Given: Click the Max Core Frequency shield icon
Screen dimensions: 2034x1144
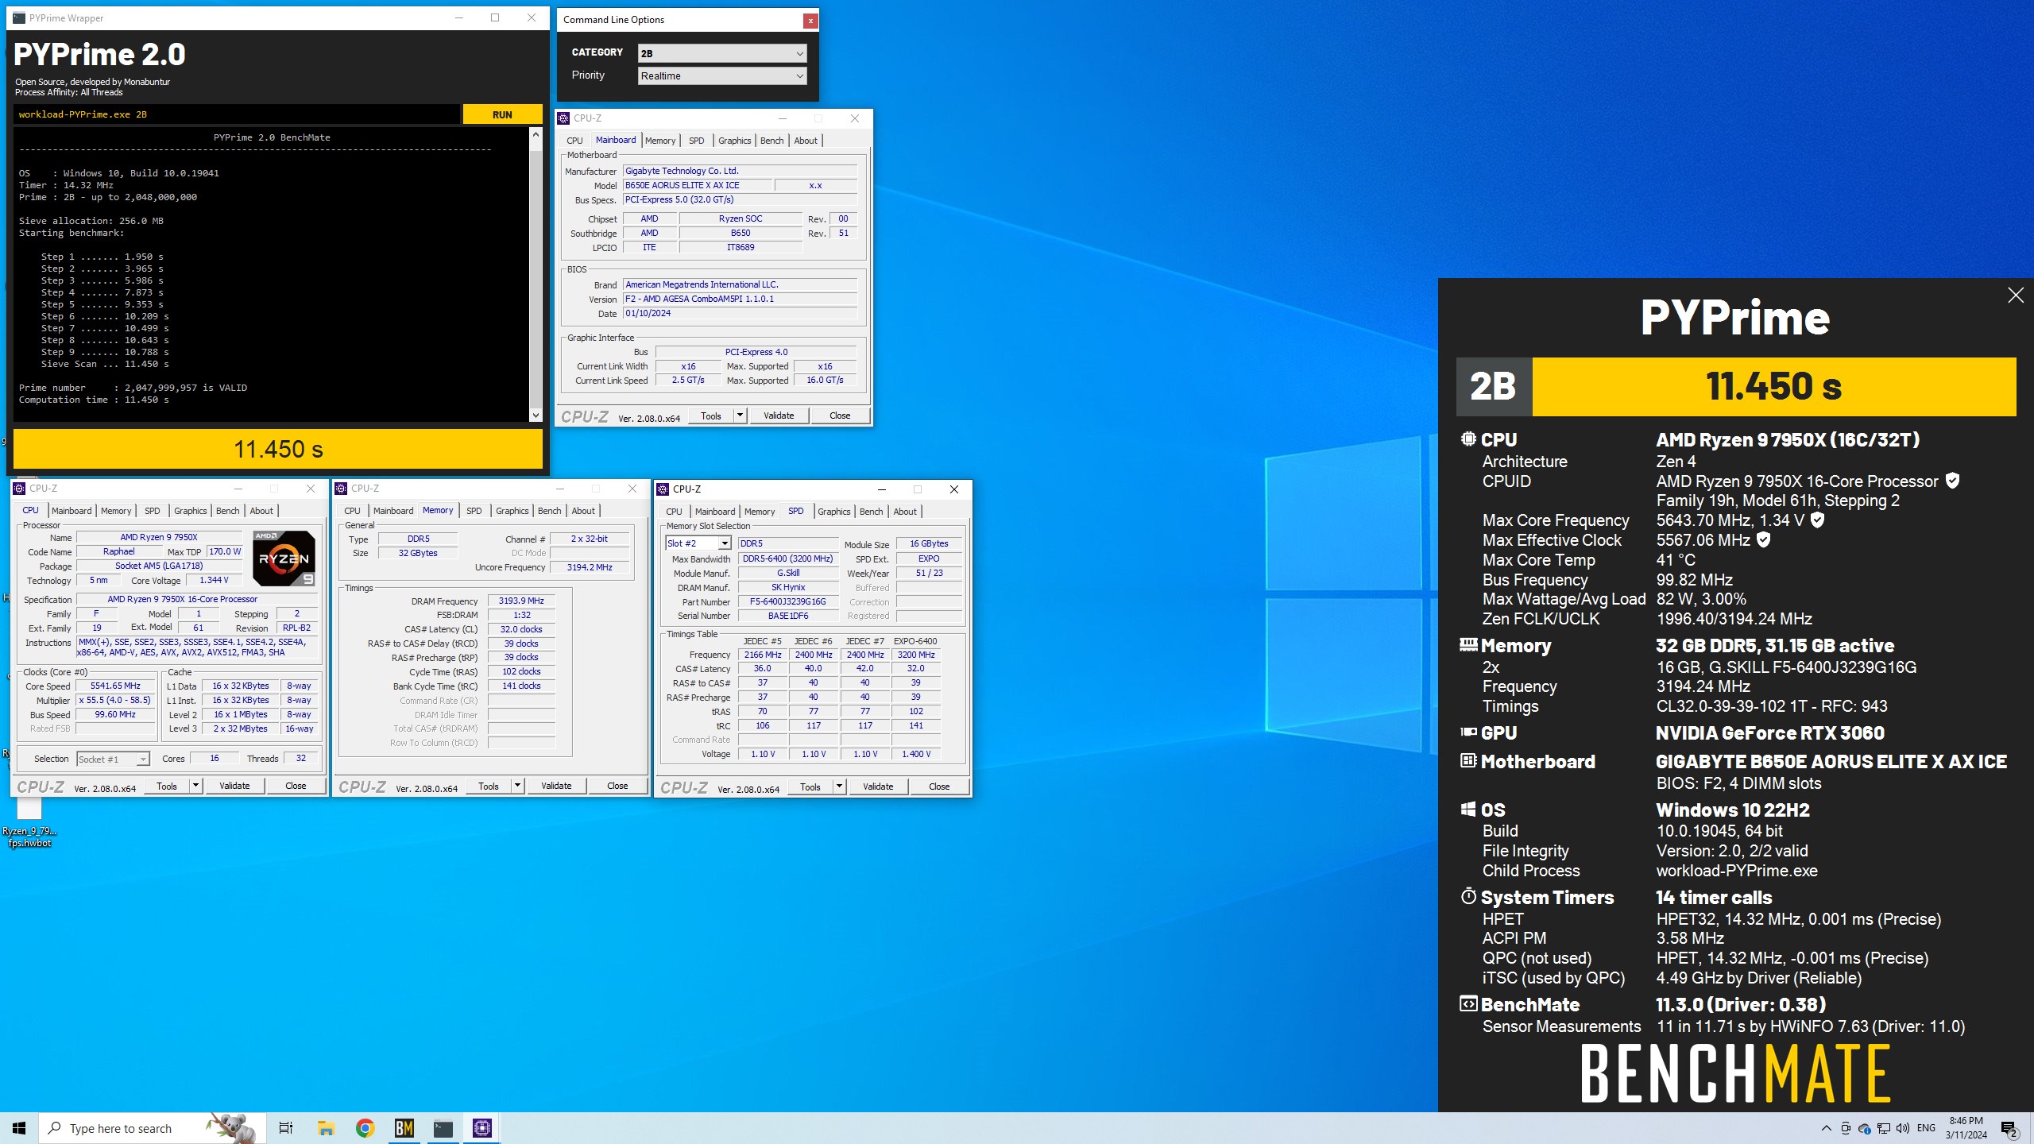Looking at the screenshot, I should (x=1817, y=520).
